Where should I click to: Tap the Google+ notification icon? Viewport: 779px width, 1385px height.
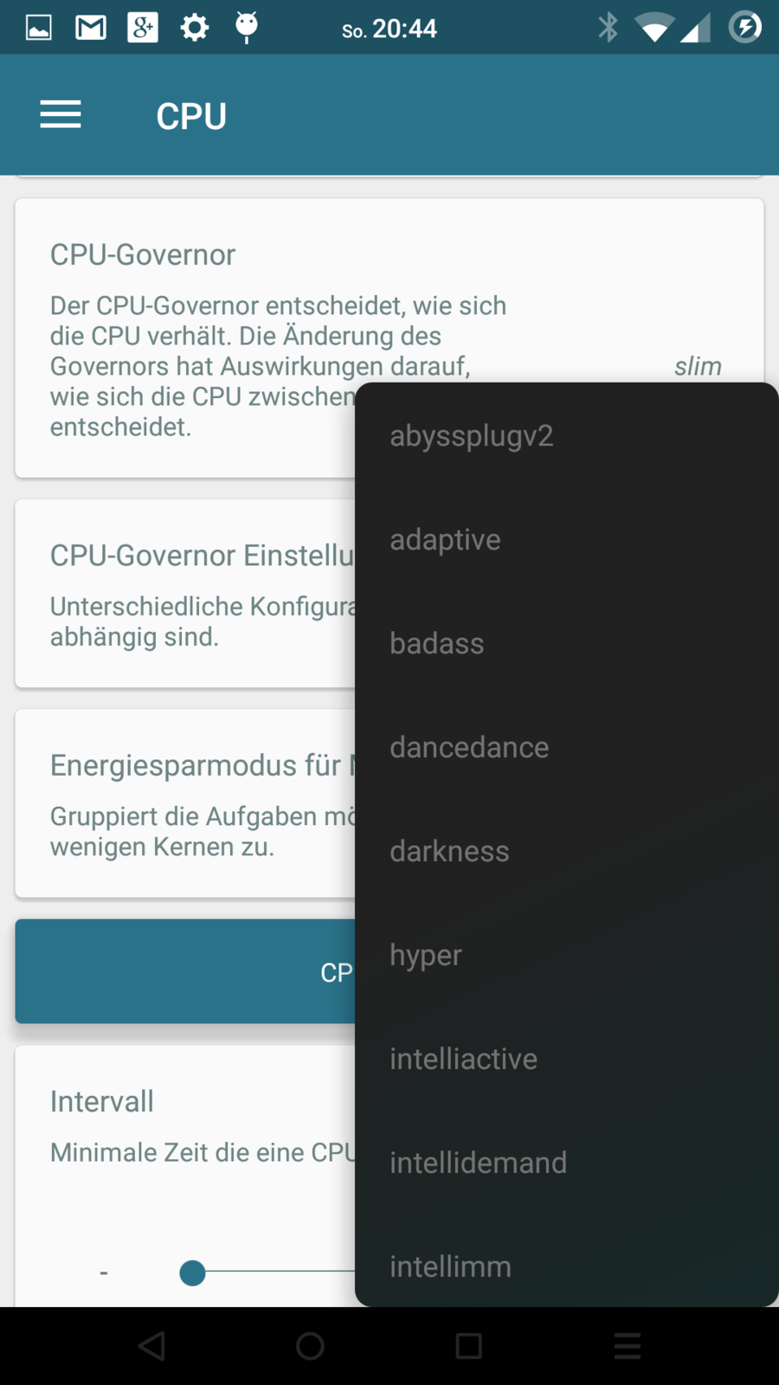click(143, 28)
